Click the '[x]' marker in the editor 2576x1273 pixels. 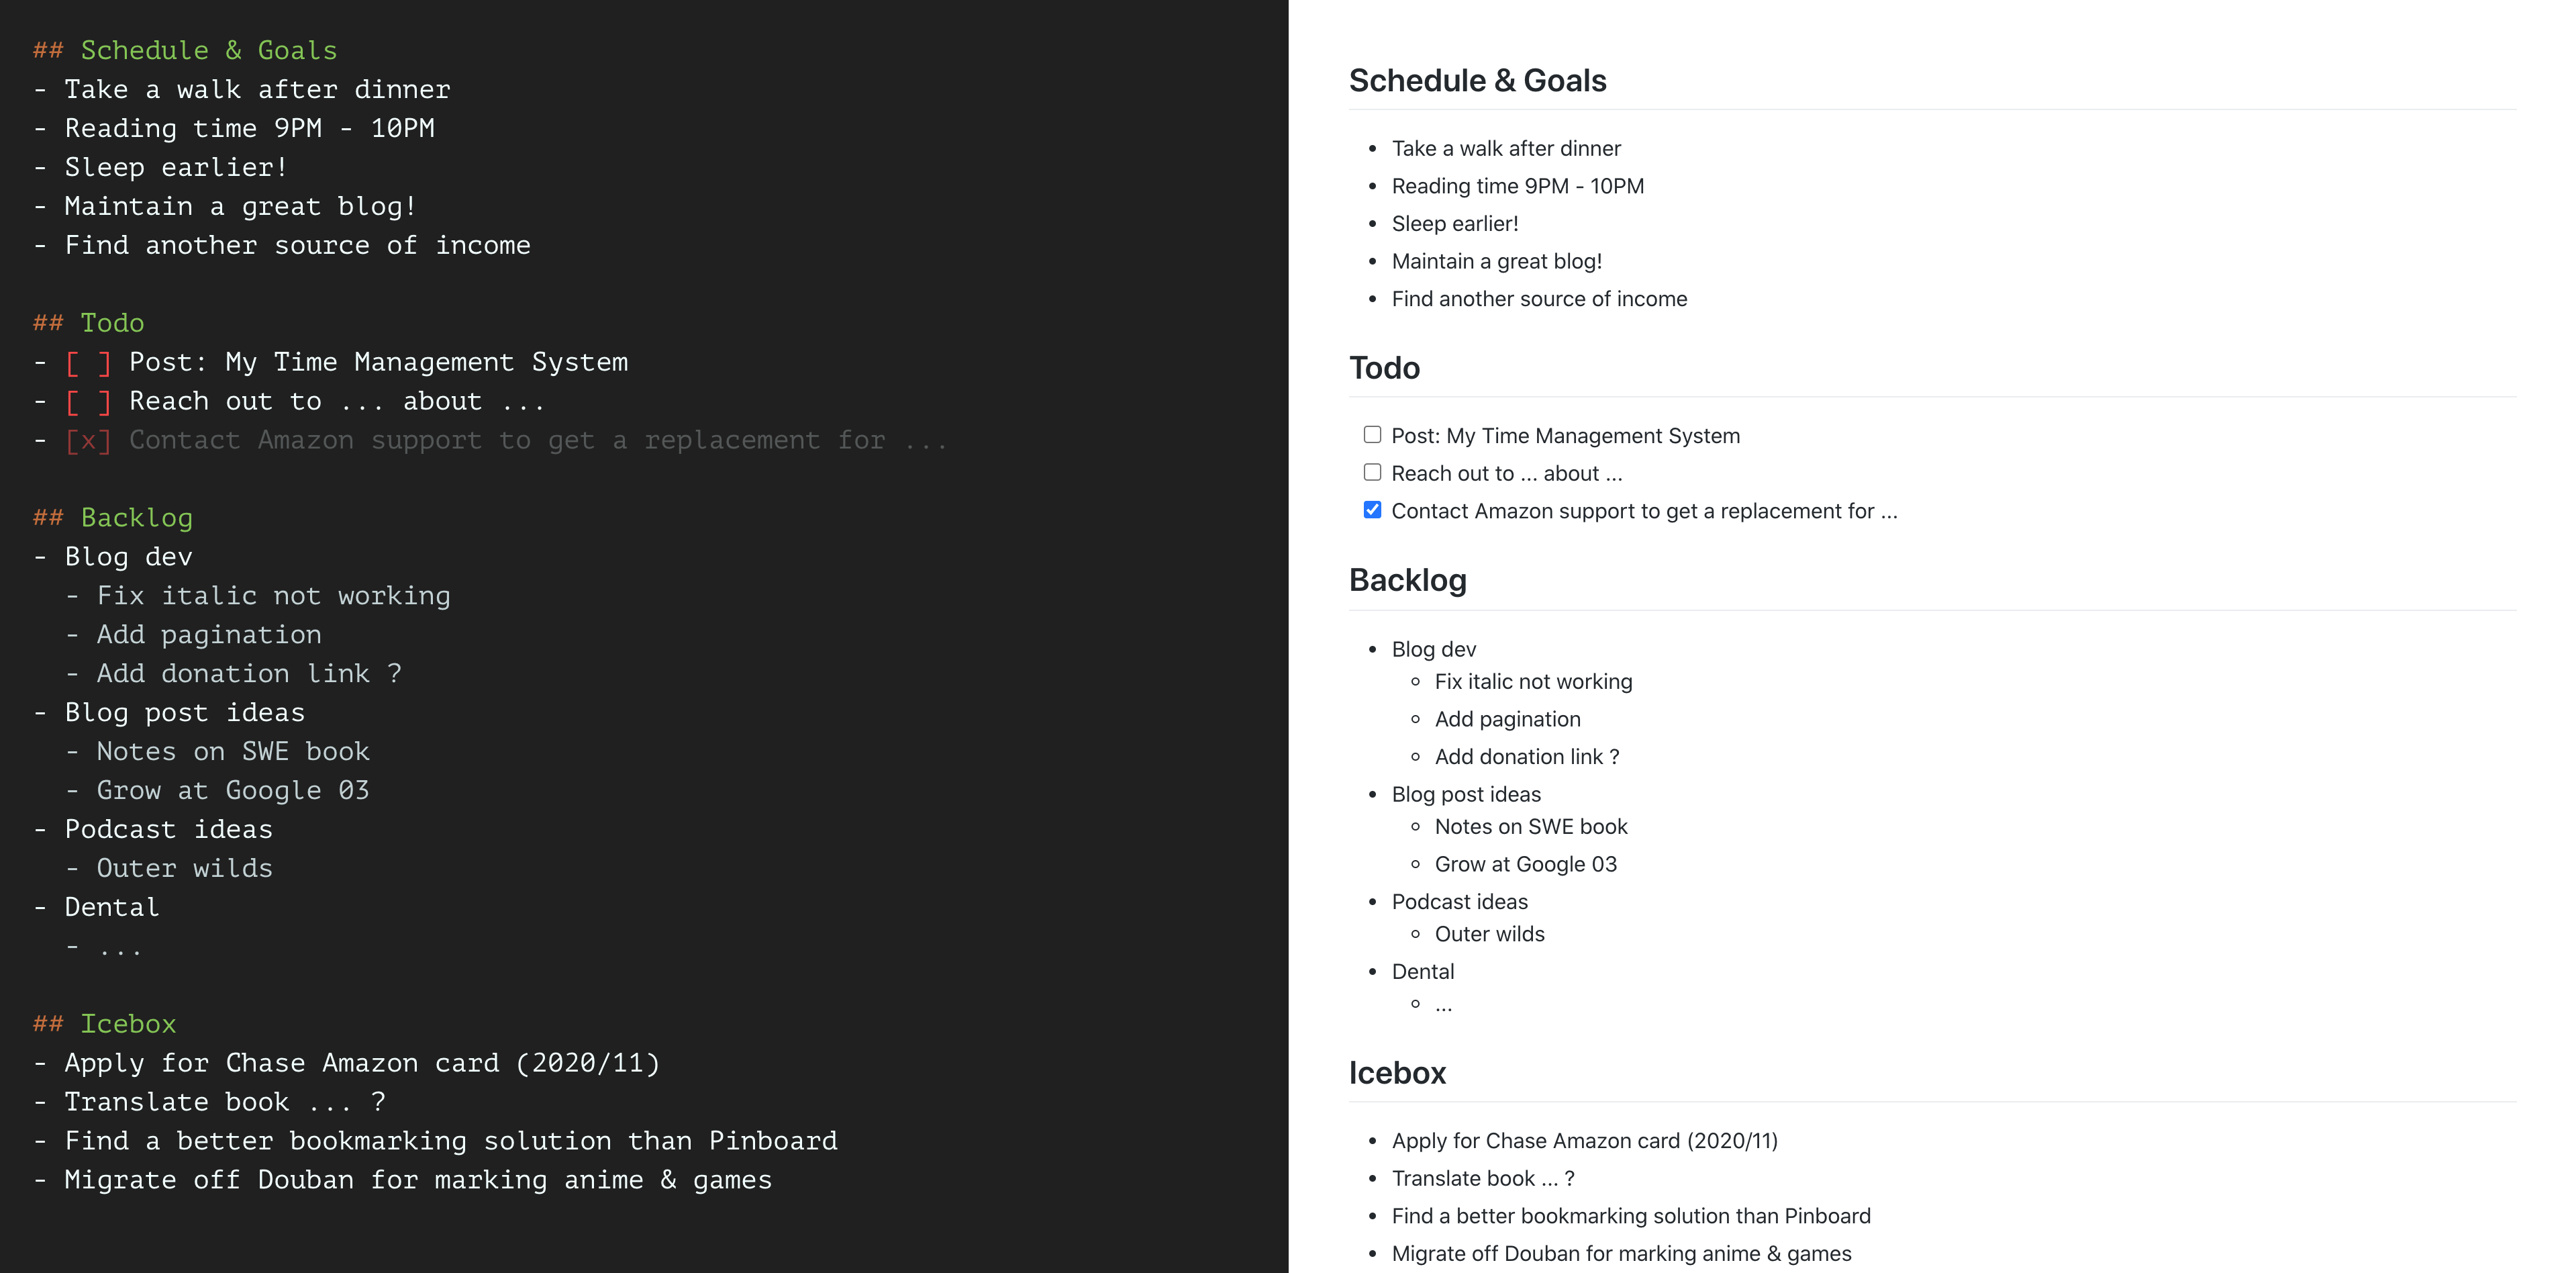[x=88, y=440]
